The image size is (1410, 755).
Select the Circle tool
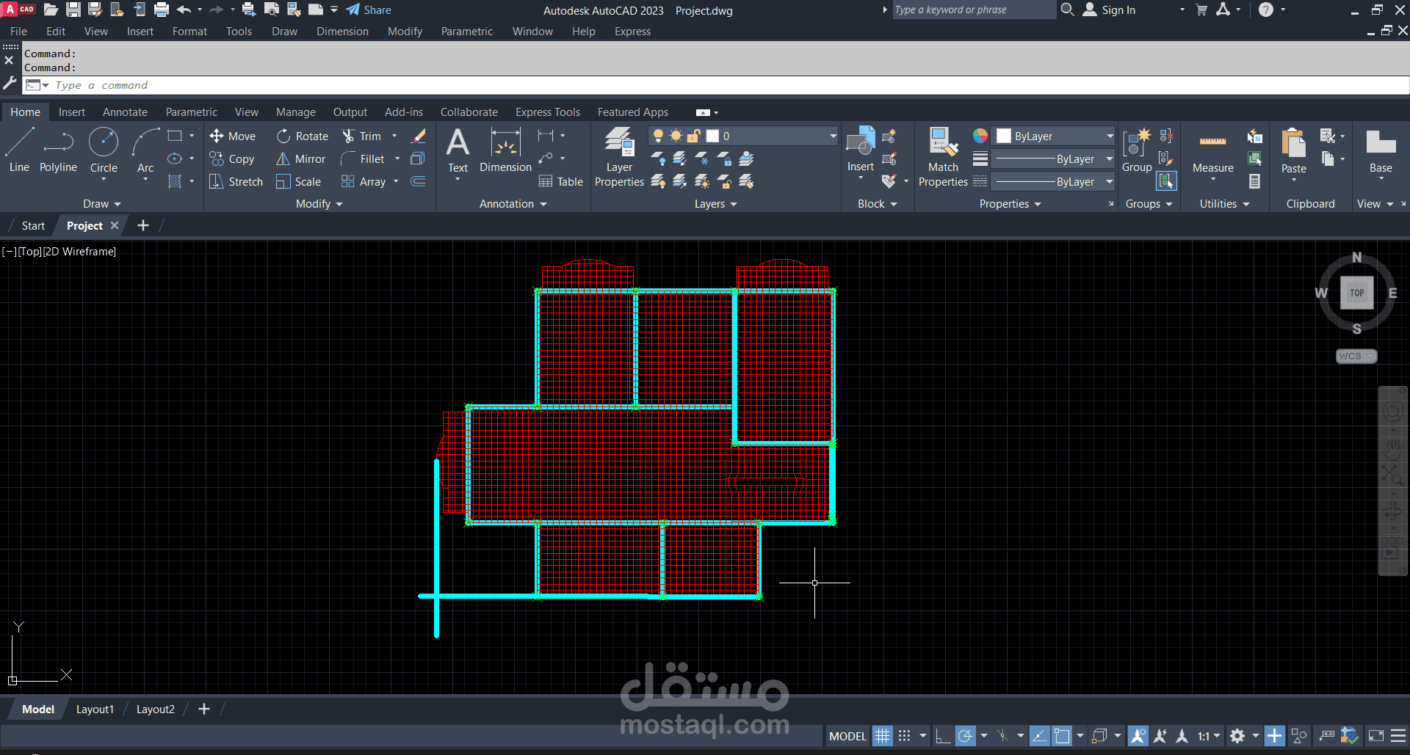pyautogui.click(x=104, y=150)
